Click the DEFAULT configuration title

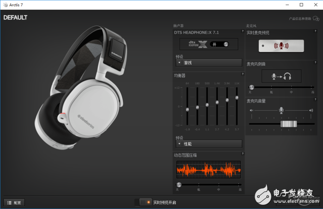15,18
